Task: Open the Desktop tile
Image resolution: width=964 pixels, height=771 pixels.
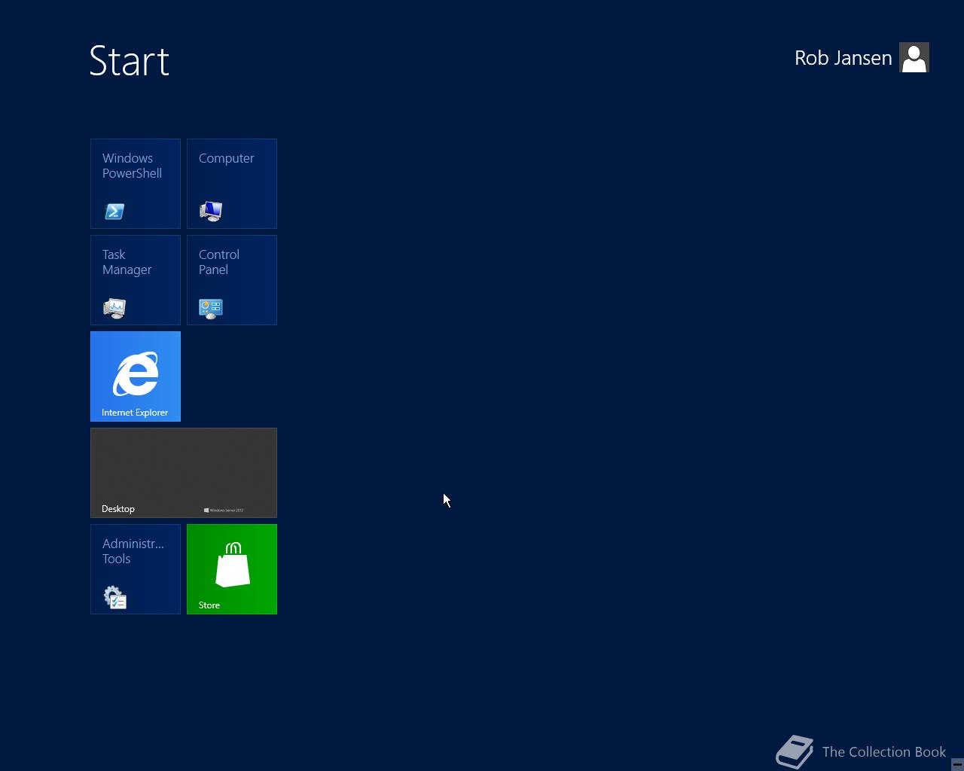Action: 184,473
